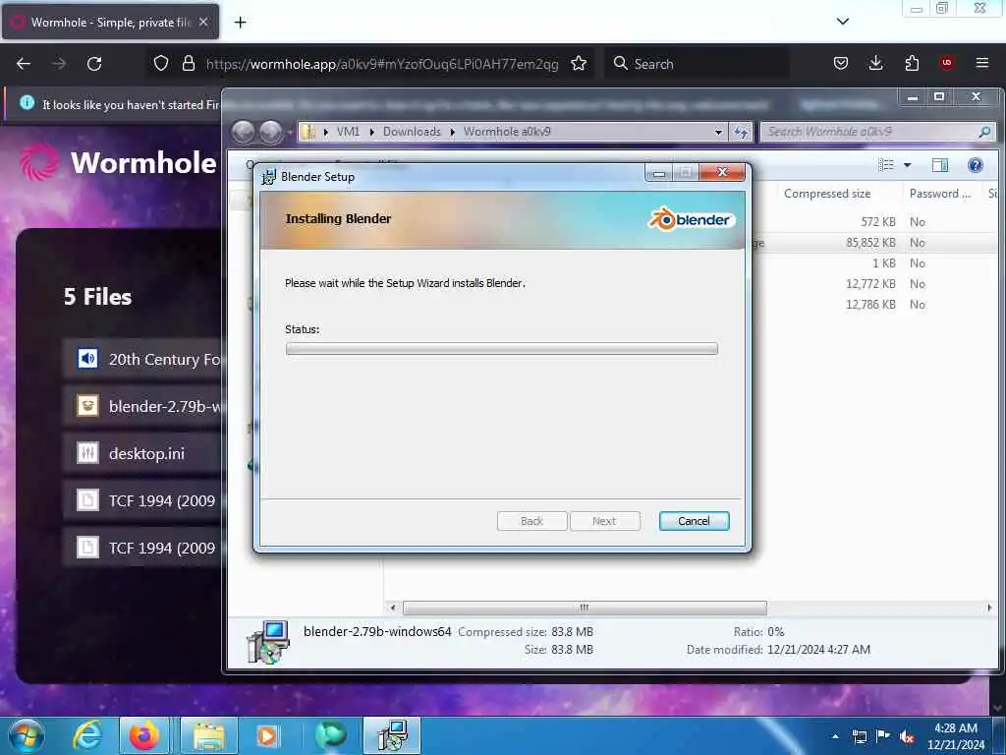Image resolution: width=1006 pixels, height=755 pixels.
Task: Change the view with Explorer views icon
Action: coord(886,165)
